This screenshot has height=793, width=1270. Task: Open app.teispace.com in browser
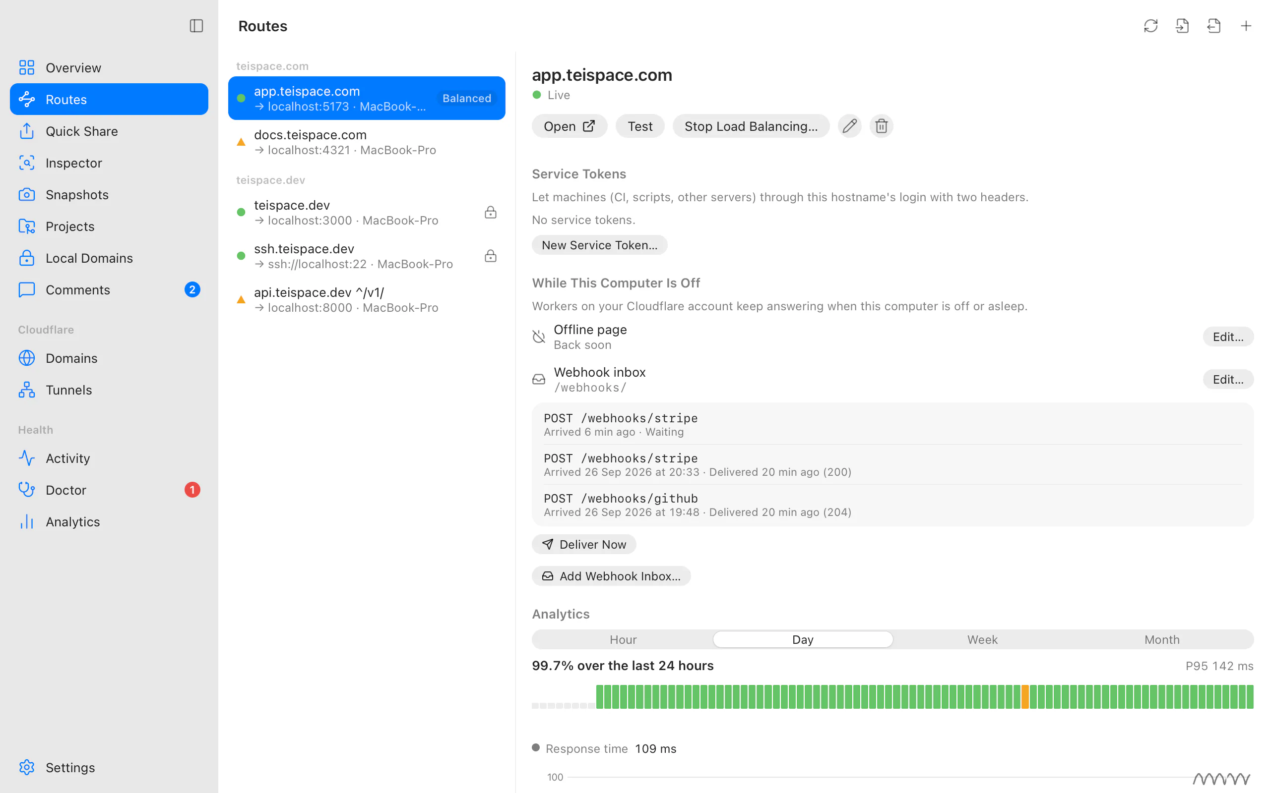[x=570, y=126]
